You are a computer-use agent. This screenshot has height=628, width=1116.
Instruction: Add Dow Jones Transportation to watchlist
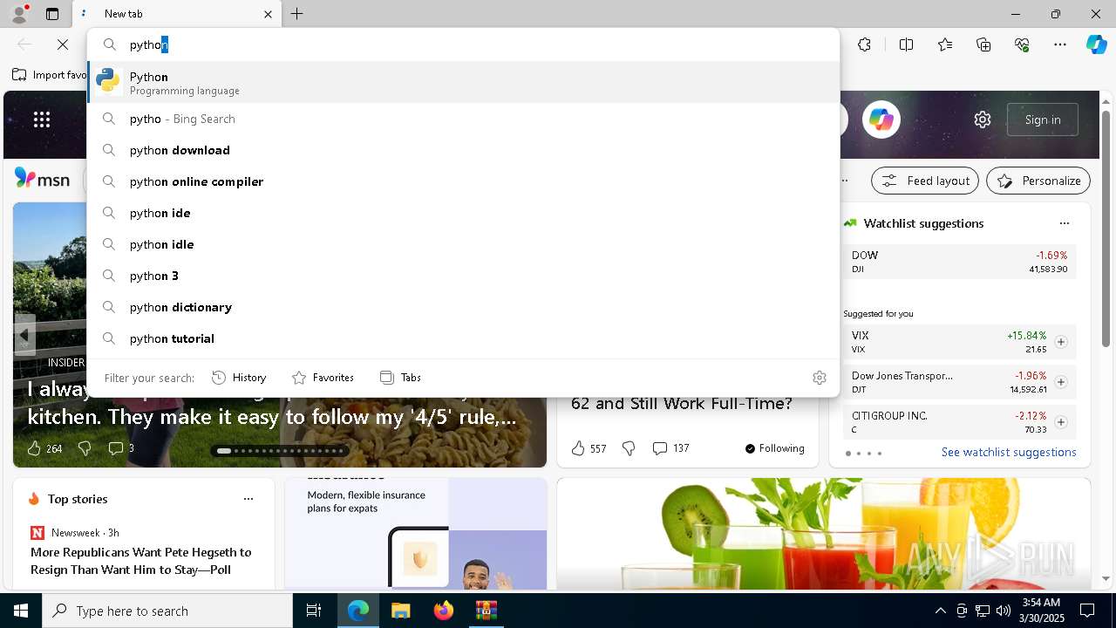pos(1061,382)
